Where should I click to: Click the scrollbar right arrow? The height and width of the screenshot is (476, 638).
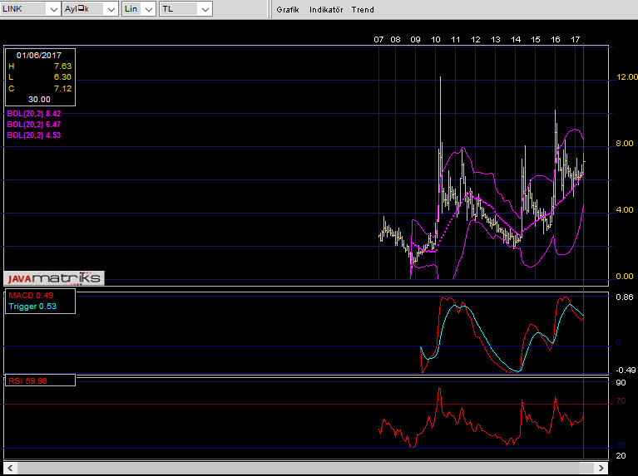click(x=601, y=468)
